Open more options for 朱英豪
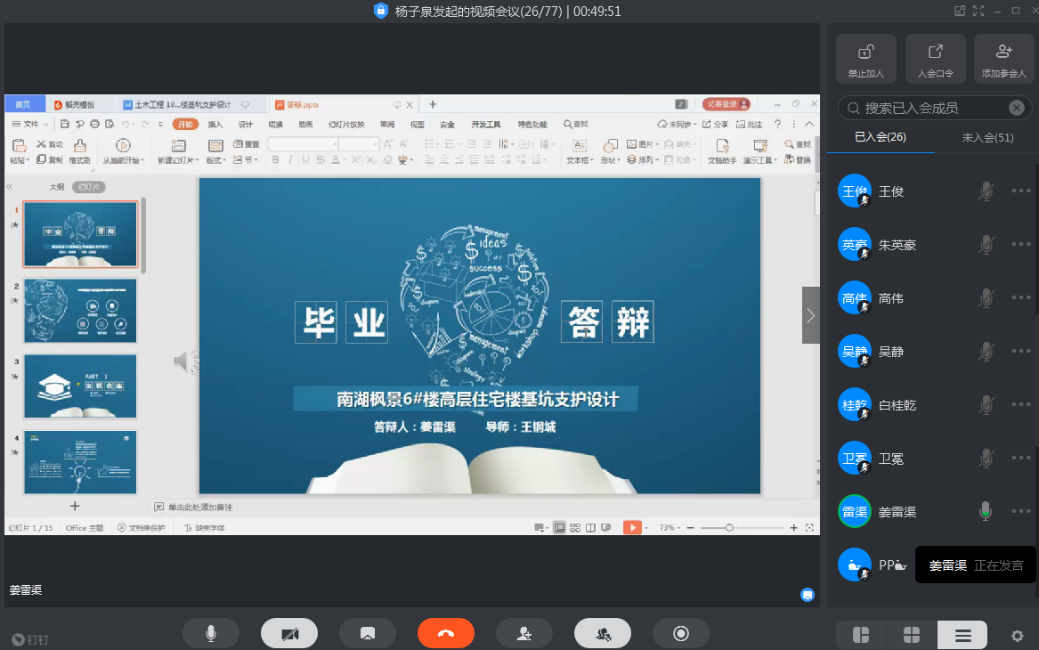Screen dimensions: 1039x650 (1020, 245)
